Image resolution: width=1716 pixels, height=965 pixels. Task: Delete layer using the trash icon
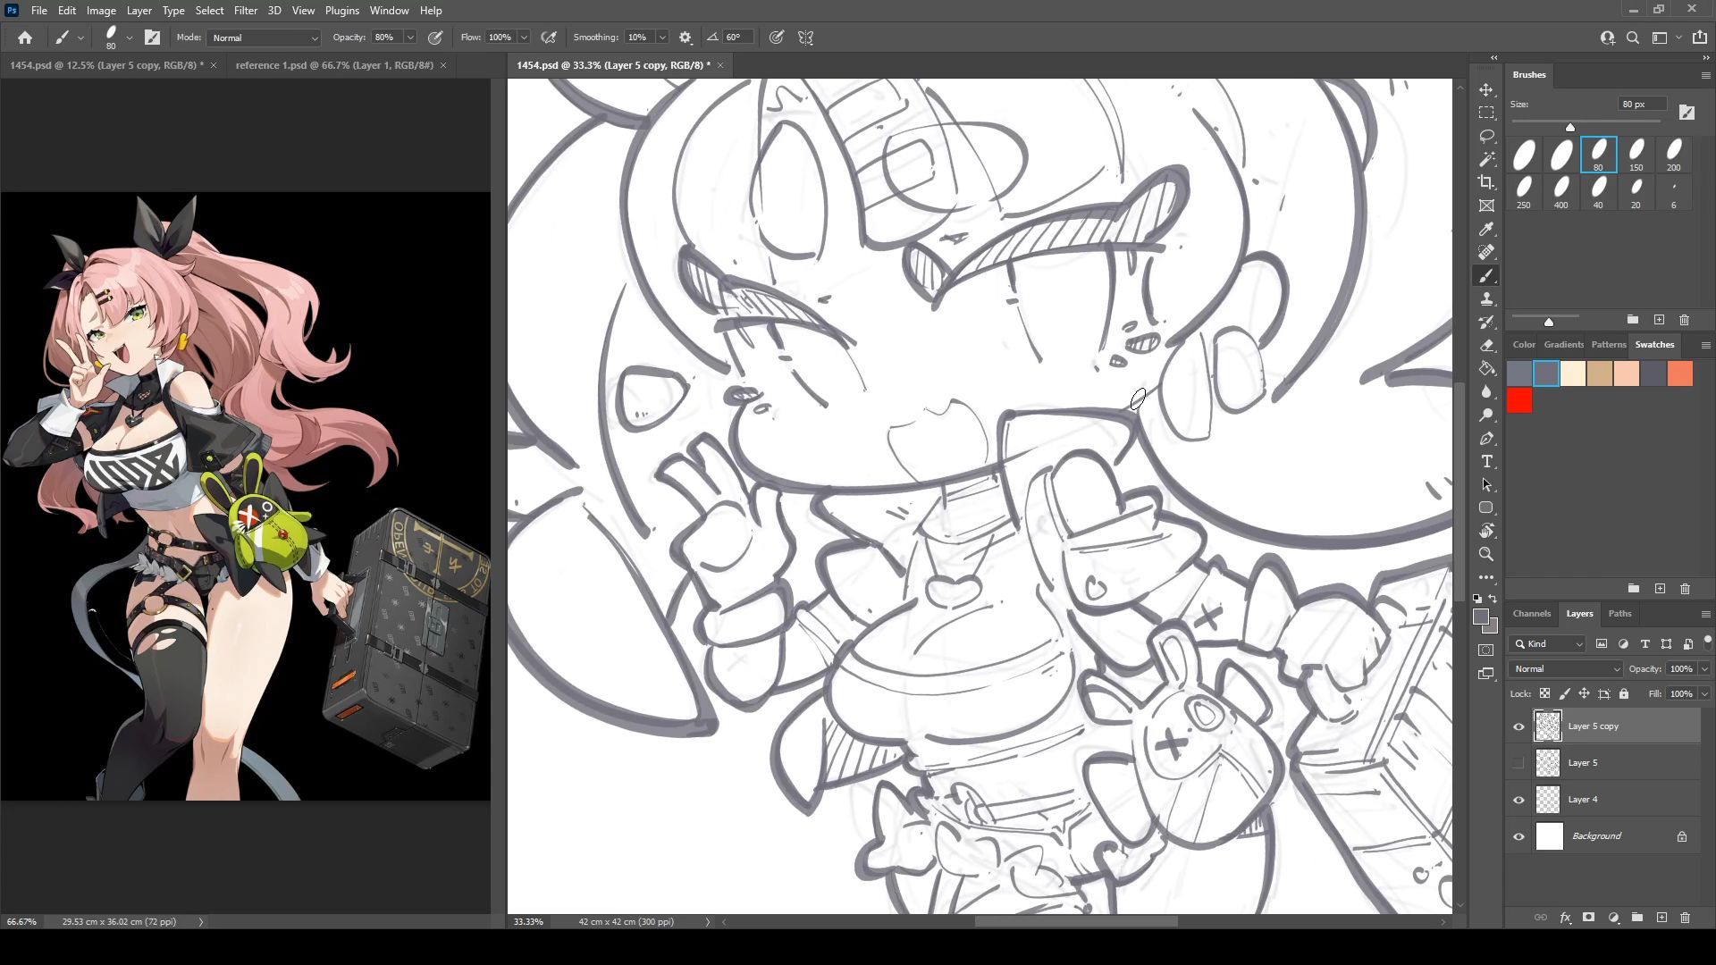tap(1685, 918)
